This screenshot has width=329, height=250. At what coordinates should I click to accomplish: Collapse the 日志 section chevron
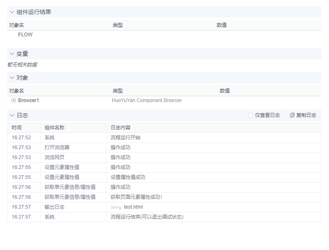[12, 115]
